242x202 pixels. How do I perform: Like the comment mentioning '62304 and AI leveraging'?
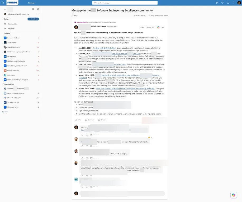[82, 158]
